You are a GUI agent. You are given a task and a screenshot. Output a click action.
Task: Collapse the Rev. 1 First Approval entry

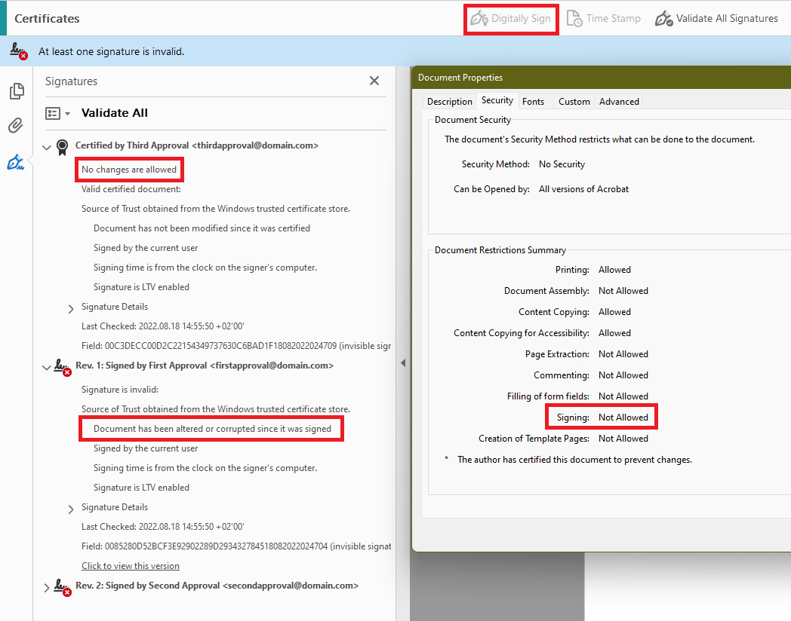coord(47,366)
